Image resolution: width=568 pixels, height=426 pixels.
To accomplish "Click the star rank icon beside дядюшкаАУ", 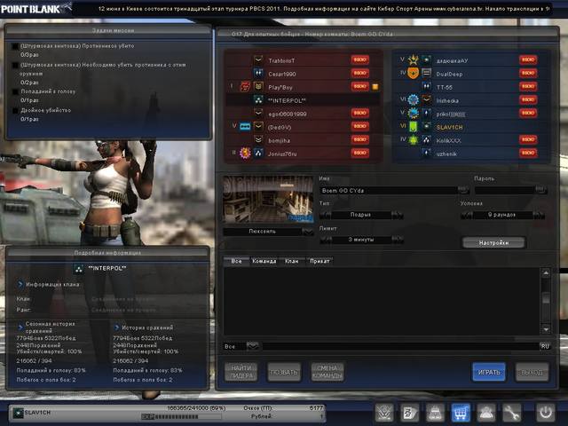I will tap(414, 60).
